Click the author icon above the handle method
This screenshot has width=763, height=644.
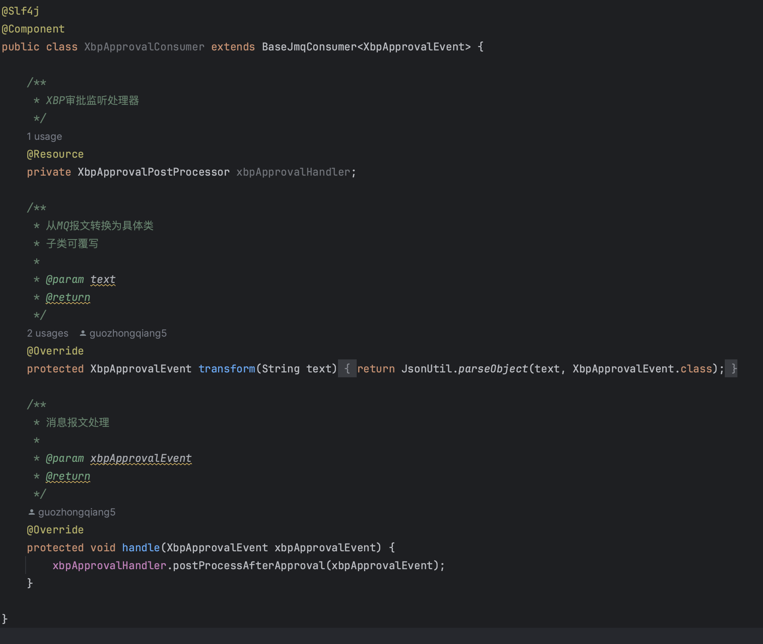point(31,512)
